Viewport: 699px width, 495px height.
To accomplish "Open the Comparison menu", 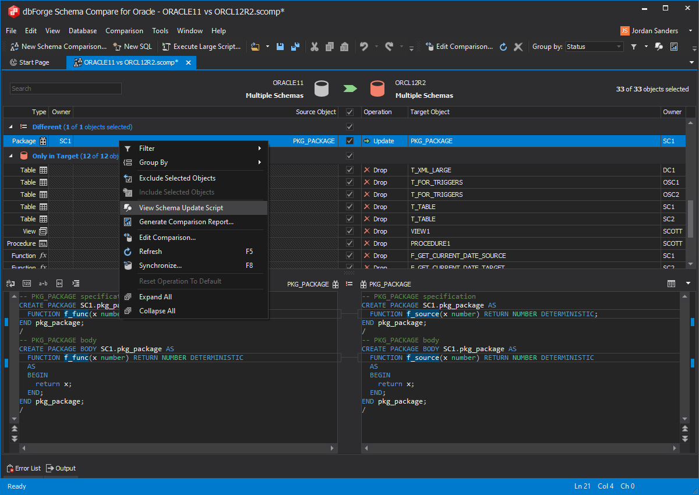I will coord(124,31).
